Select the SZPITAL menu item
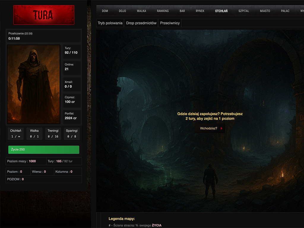 [x=244, y=11]
